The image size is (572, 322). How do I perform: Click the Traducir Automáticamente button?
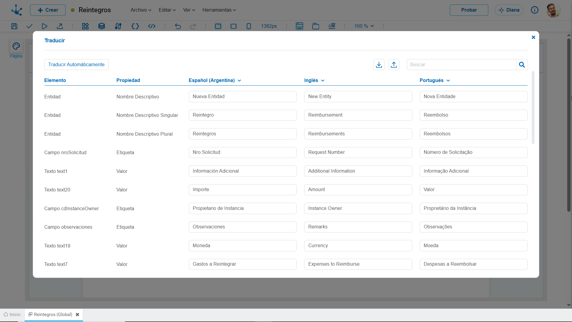click(77, 65)
